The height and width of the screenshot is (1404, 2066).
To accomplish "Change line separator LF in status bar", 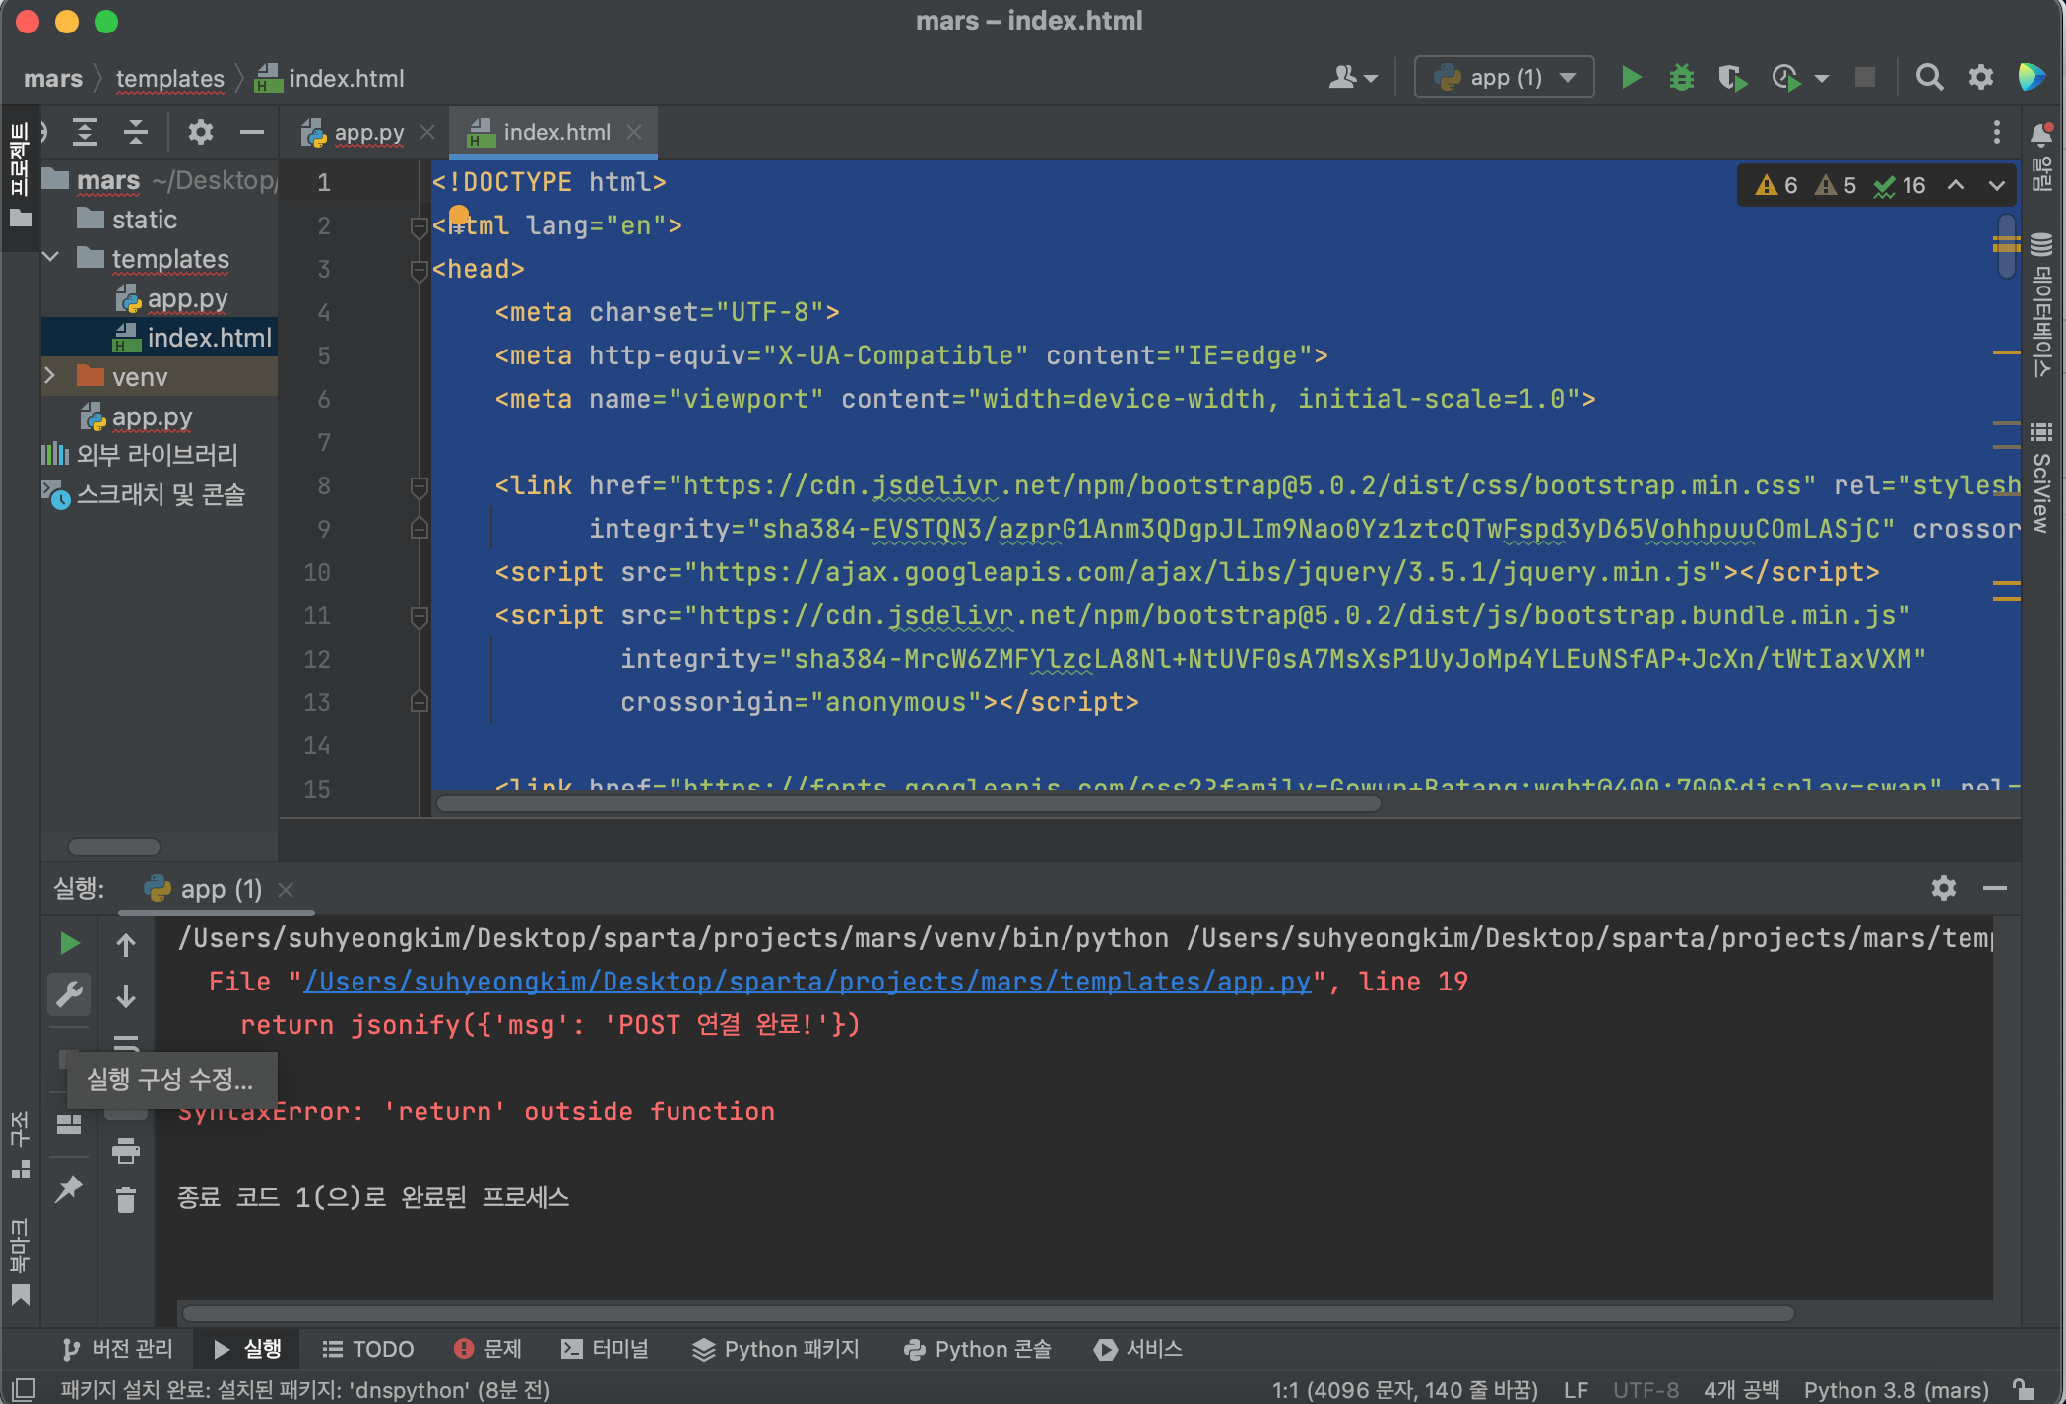I will pyautogui.click(x=1576, y=1389).
